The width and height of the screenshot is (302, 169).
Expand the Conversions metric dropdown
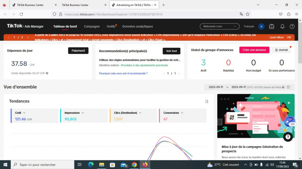pyautogui.click(x=182, y=113)
